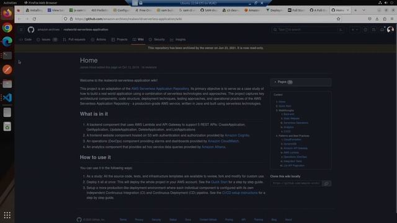The image size is (397, 223).
Task: Open GitHub notifications inbox
Action: 382,30
